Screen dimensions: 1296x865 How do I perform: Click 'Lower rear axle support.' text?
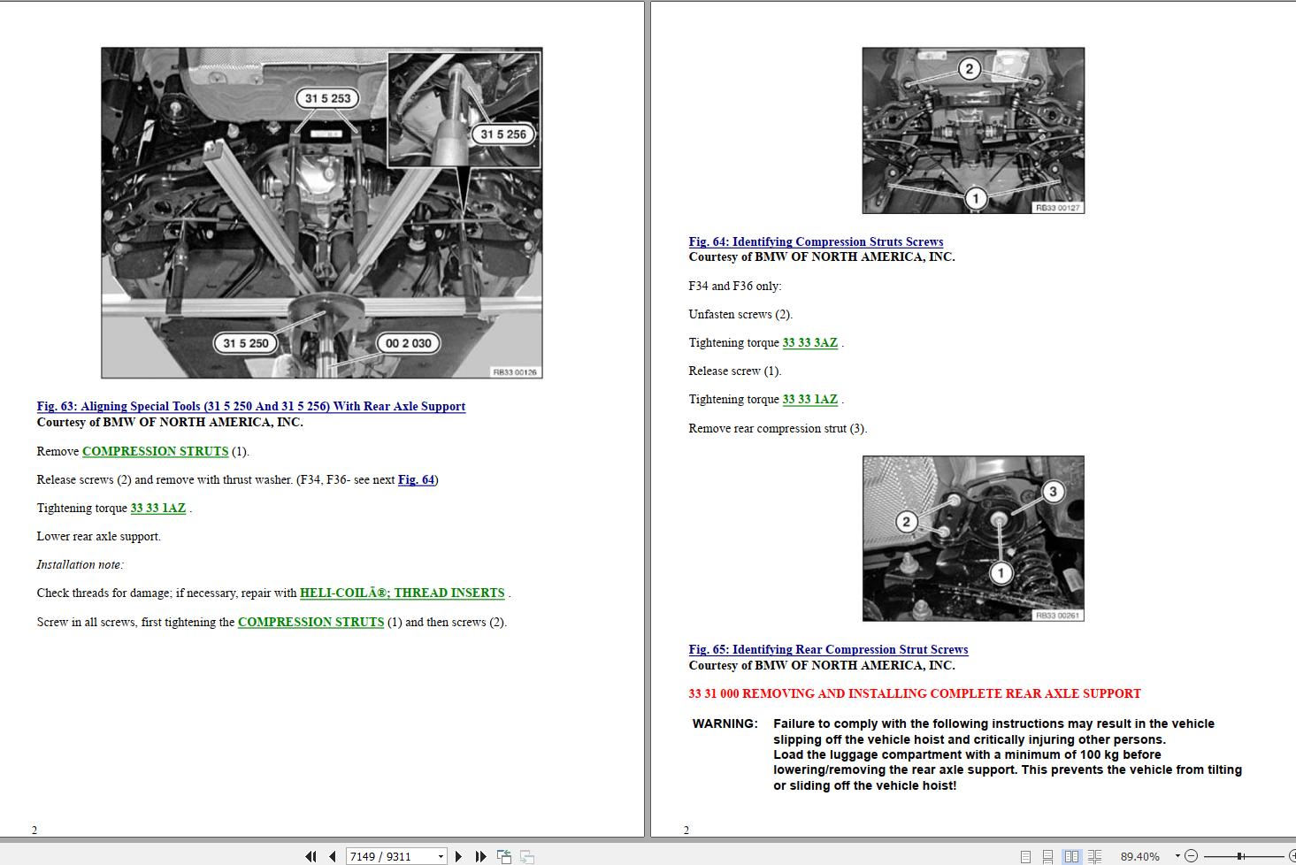point(98,536)
